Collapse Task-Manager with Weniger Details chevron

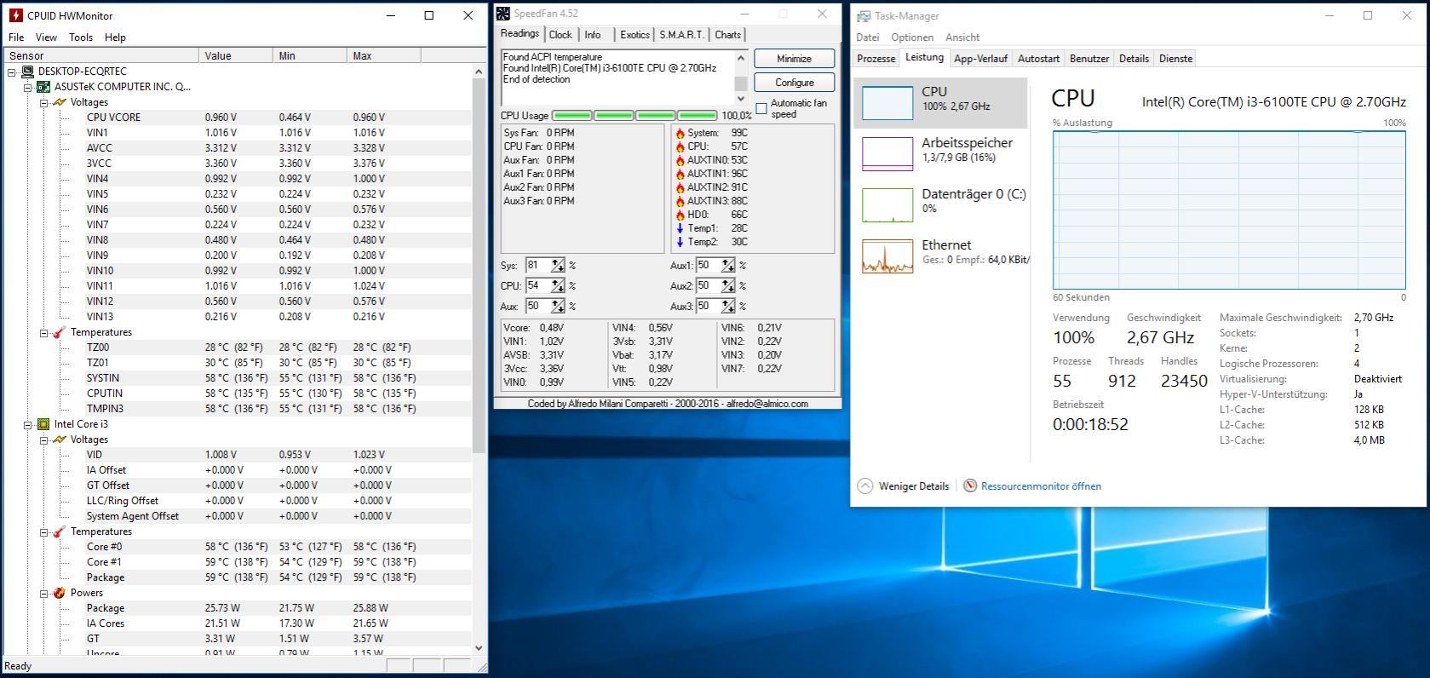865,486
